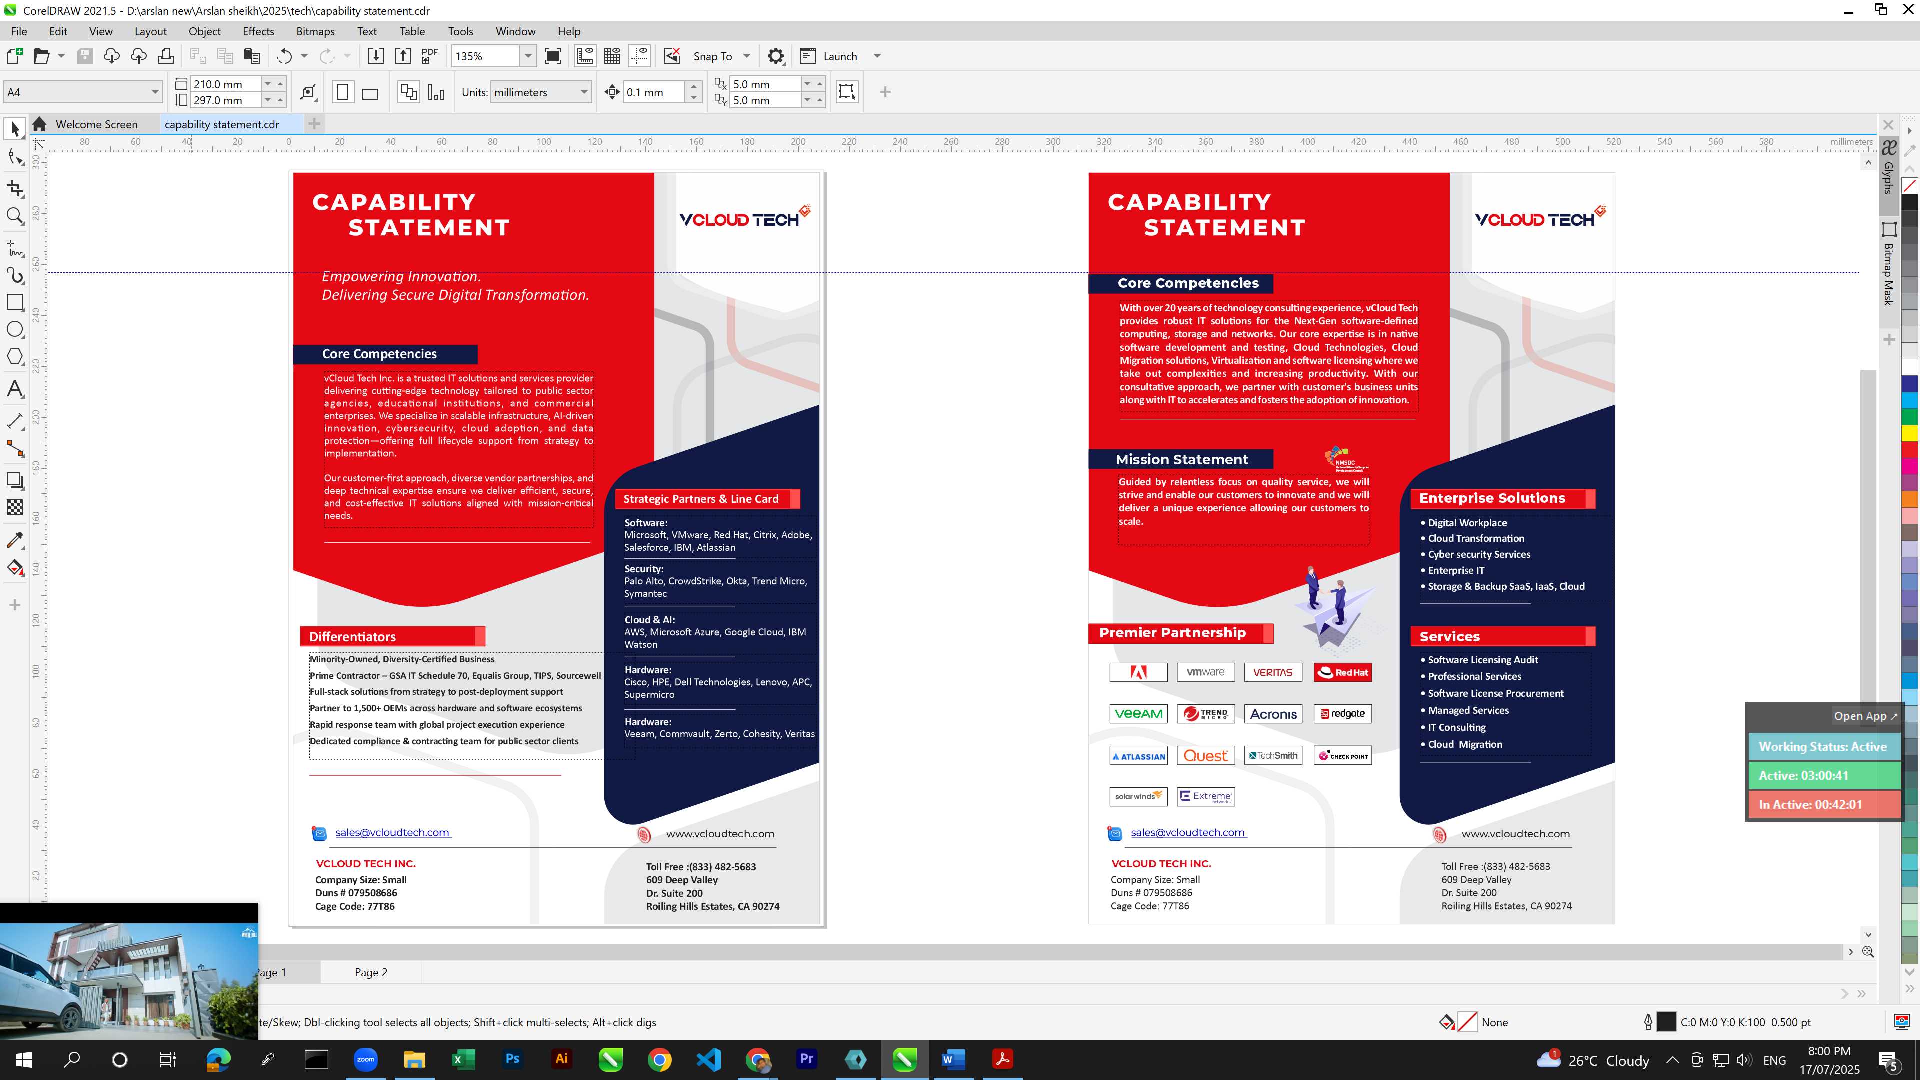Select the Text tool
Screen dimensions: 1920x1080
tap(15, 389)
